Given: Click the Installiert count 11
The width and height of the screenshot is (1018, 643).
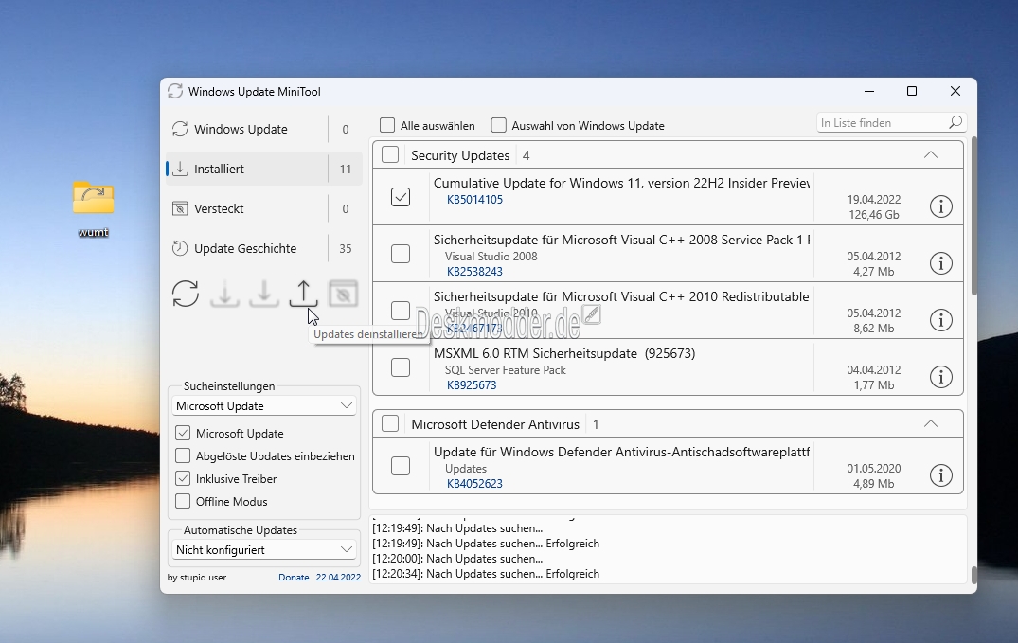Looking at the screenshot, I should pos(346,169).
